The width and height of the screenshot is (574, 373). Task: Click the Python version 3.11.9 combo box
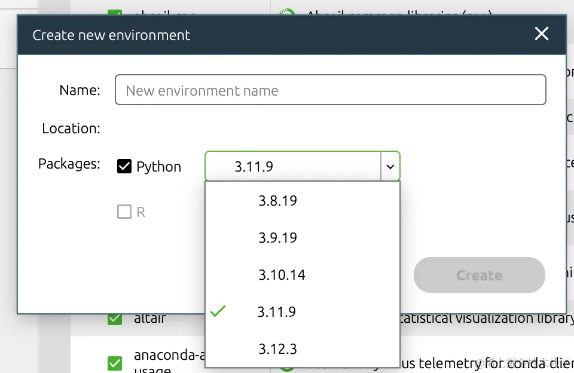[x=293, y=166]
